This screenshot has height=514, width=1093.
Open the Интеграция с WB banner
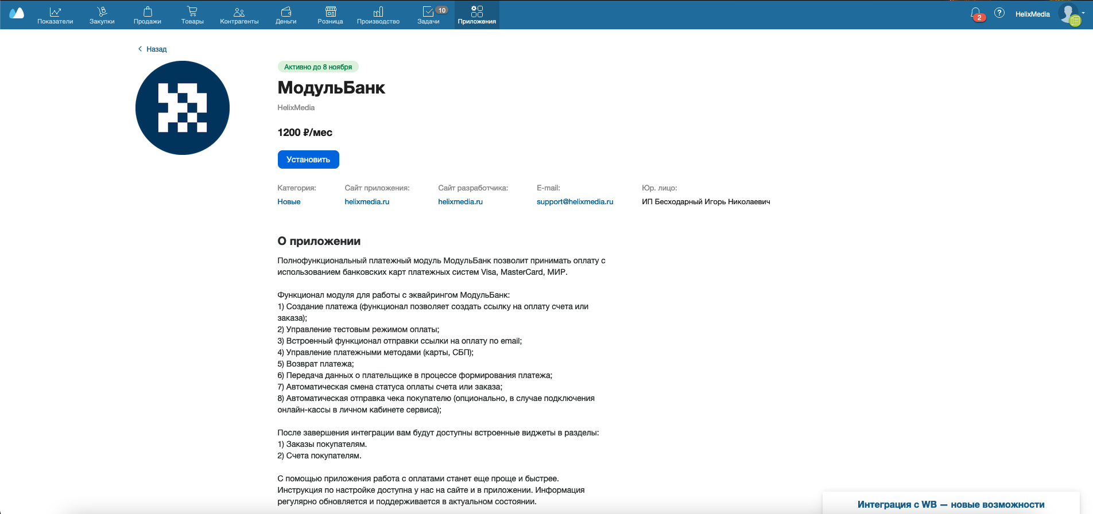951,504
